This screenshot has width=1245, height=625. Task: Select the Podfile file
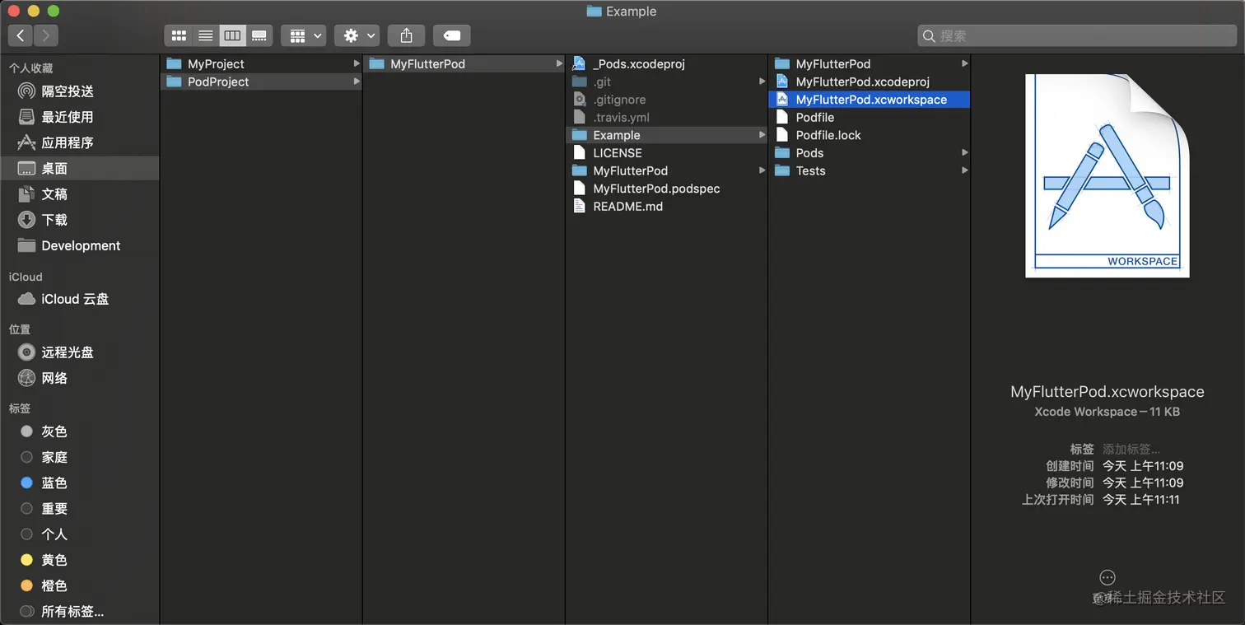pyautogui.click(x=870, y=117)
